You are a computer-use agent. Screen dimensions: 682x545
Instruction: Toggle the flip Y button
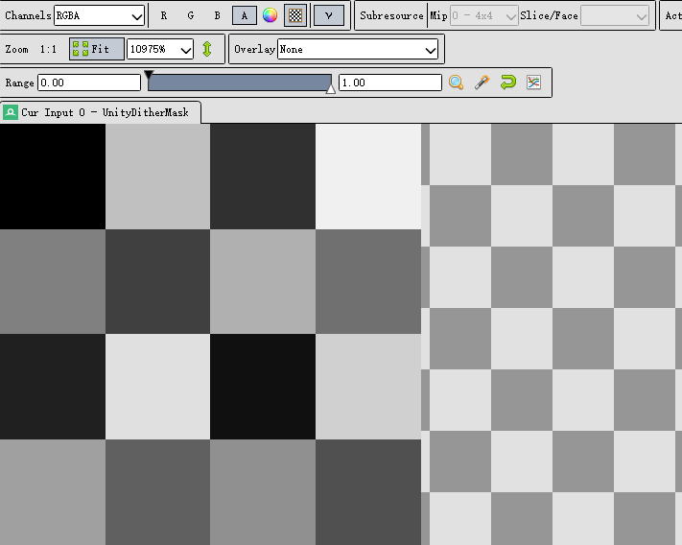pyautogui.click(x=329, y=15)
